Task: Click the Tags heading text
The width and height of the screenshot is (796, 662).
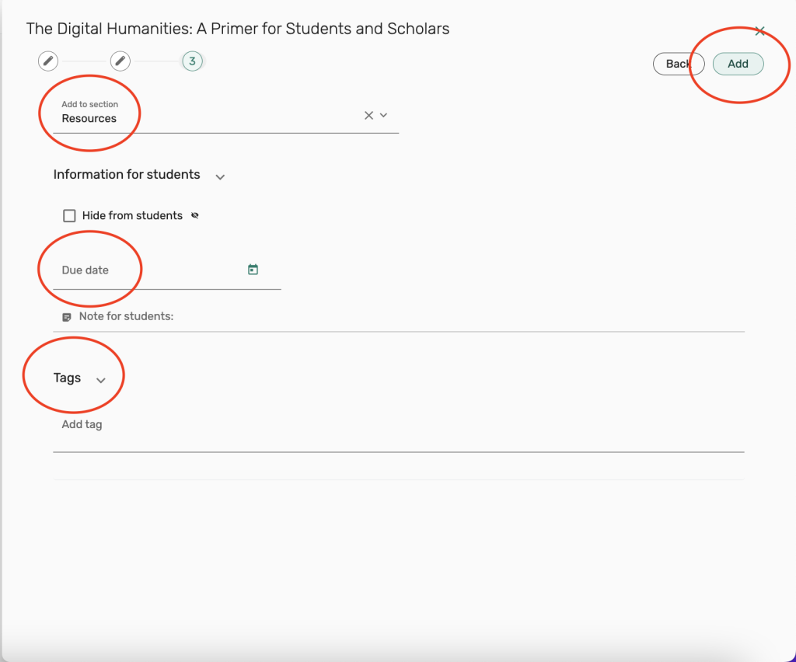Action: [67, 378]
